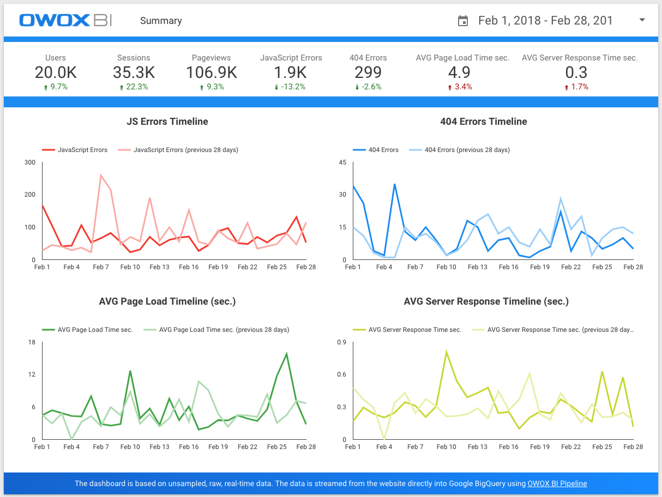Viewport: 662px width, 497px height.
Task: Click the 0.9 axis label in Server Response chart
Action: point(341,342)
